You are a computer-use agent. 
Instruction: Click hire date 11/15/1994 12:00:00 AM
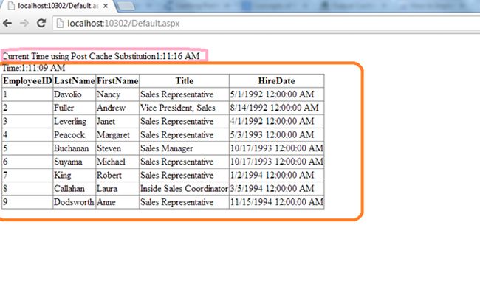tap(277, 202)
